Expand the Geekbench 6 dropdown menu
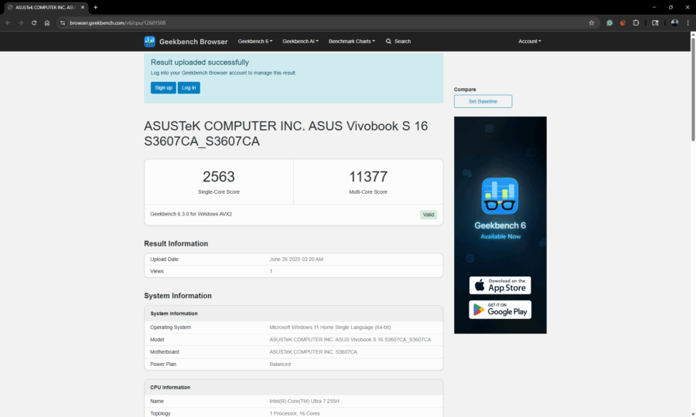The image size is (696, 417). (255, 41)
